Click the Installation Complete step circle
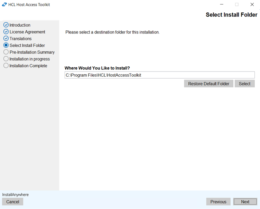The width and height of the screenshot is (260, 209). 6,66
